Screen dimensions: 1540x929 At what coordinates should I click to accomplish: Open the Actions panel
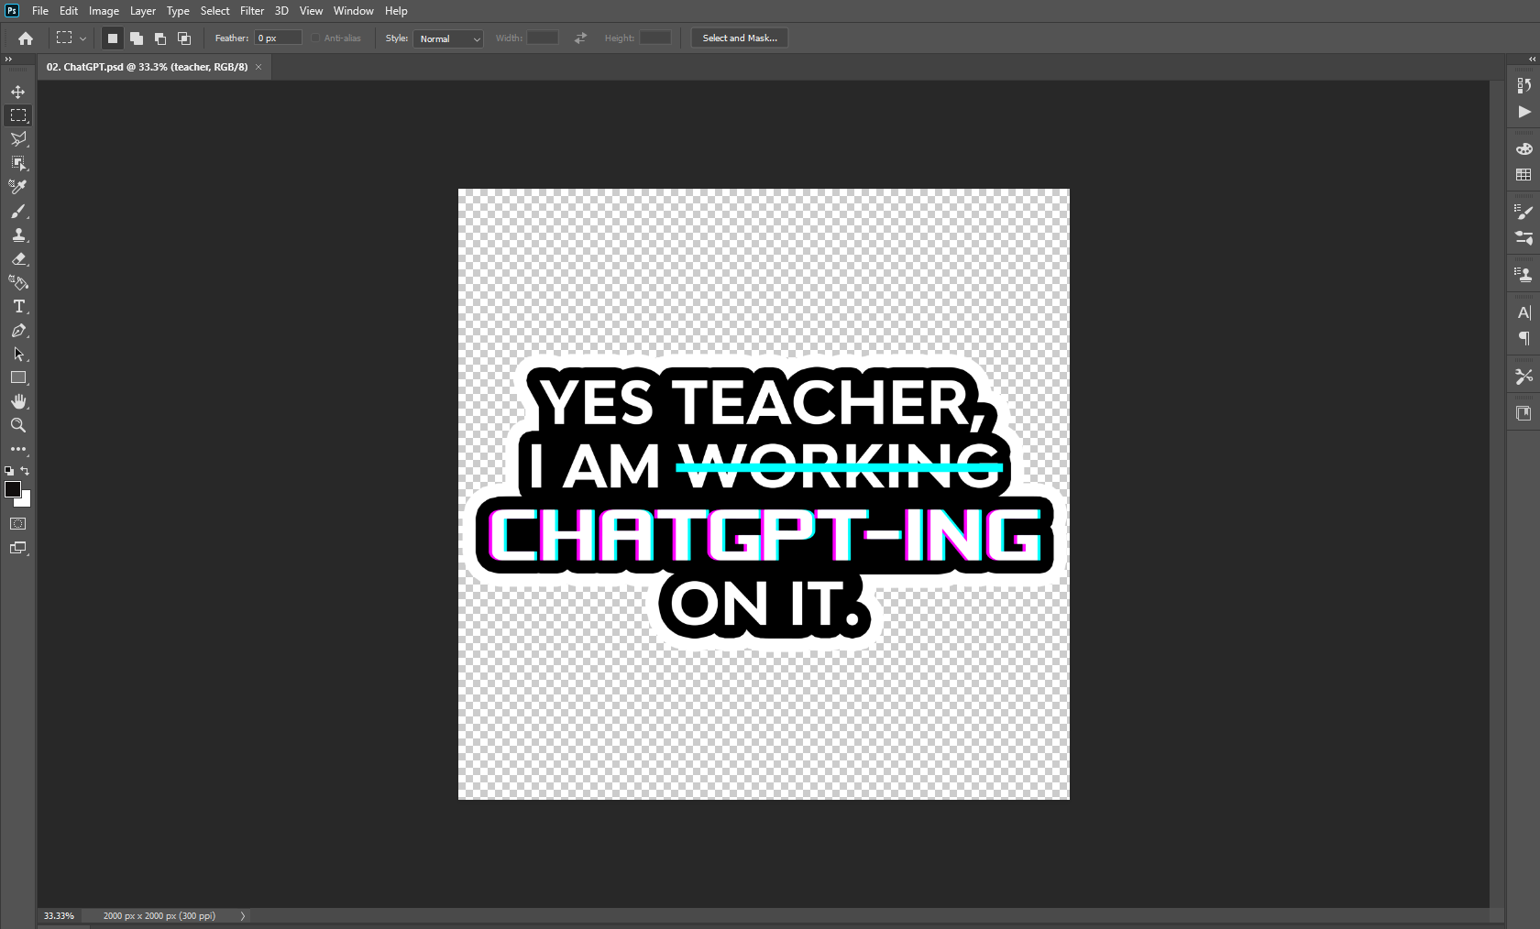(1523, 112)
